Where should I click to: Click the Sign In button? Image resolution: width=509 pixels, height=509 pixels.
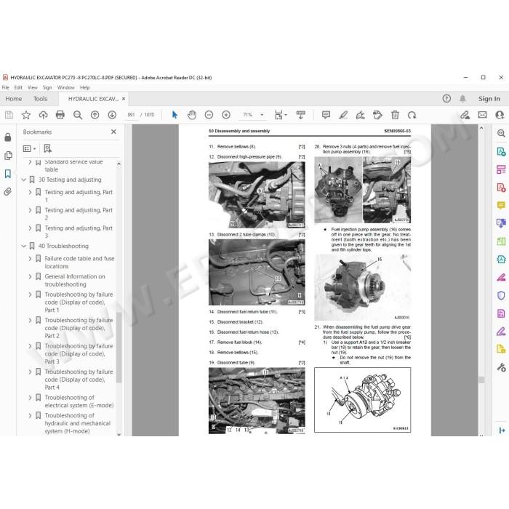[489, 99]
